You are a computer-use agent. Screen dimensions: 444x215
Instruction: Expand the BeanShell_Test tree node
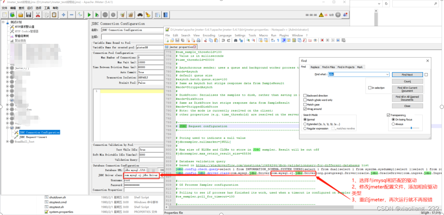(x=7, y=141)
